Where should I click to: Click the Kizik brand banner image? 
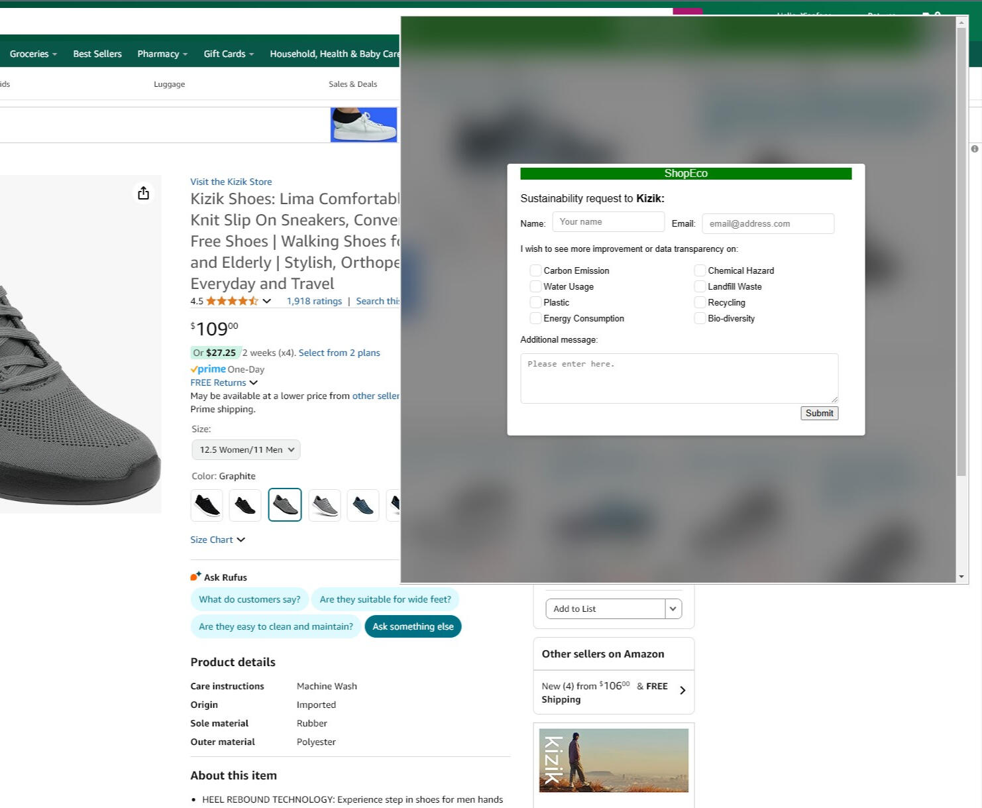[614, 760]
